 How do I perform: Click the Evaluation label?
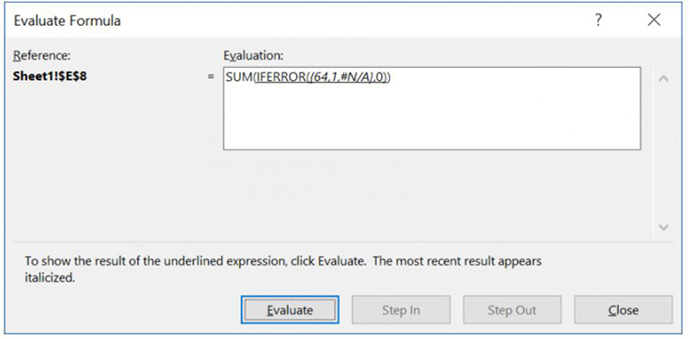tap(254, 55)
